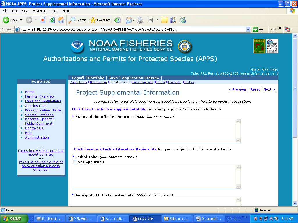Switch to MSN Hotmail taskbar window
Screen dimensions: 298x223
(x=81, y=219)
